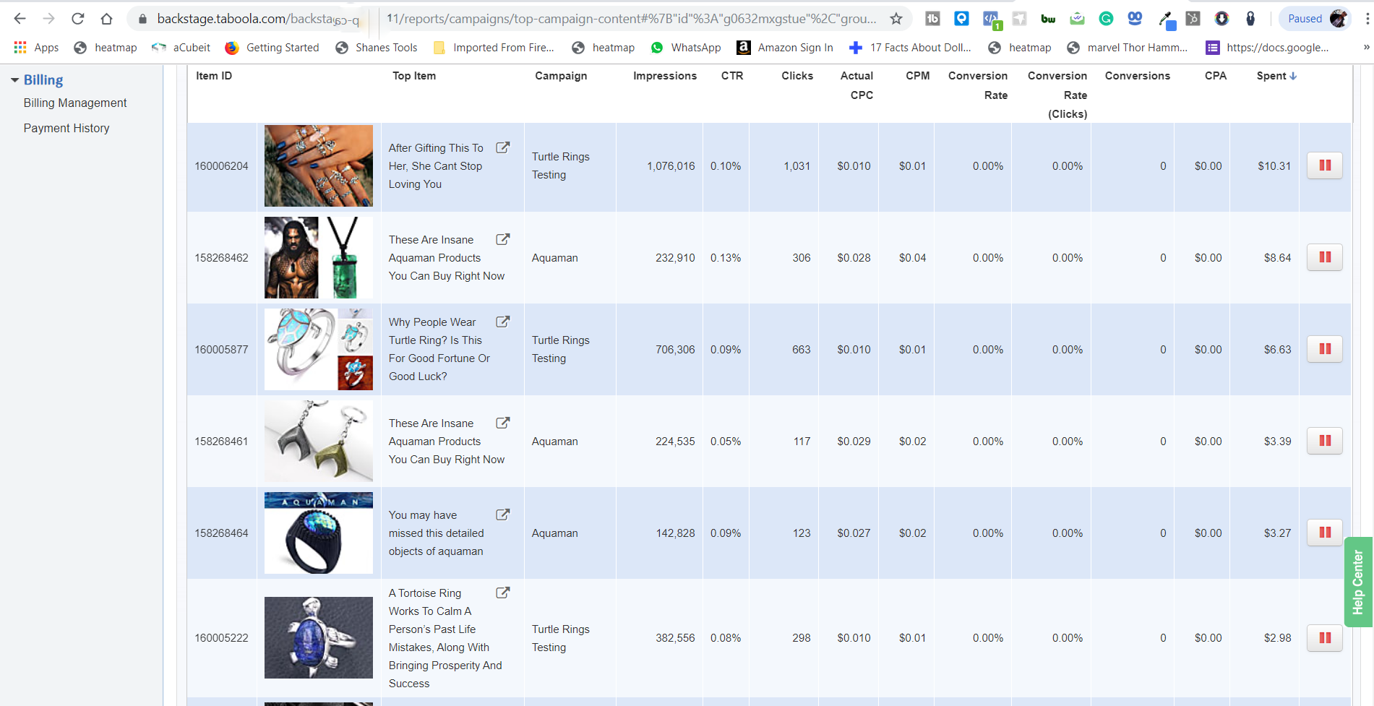This screenshot has width=1374, height=706.
Task: Sort by the CPA column header
Action: coord(1216,76)
